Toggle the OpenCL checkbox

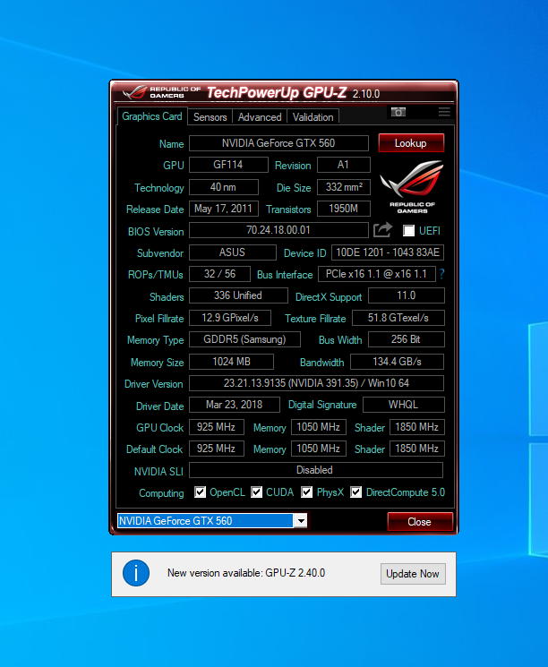[200, 492]
